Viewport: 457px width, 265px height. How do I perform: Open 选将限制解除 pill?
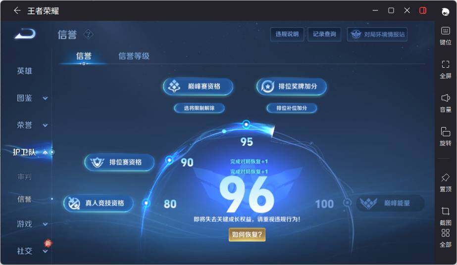(x=200, y=108)
